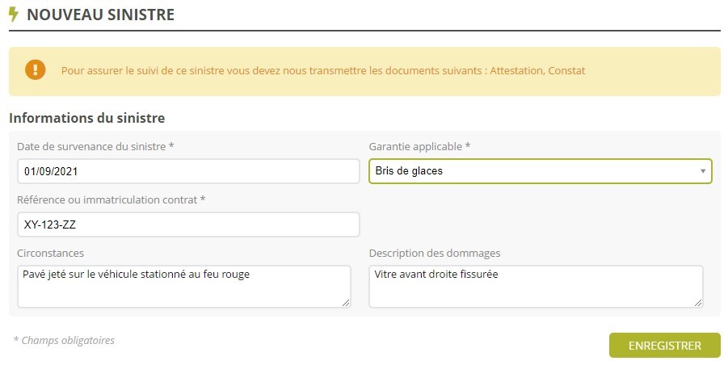Focus the date field showing 01/09/2021
This screenshot has height=365, width=728.
click(187, 171)
